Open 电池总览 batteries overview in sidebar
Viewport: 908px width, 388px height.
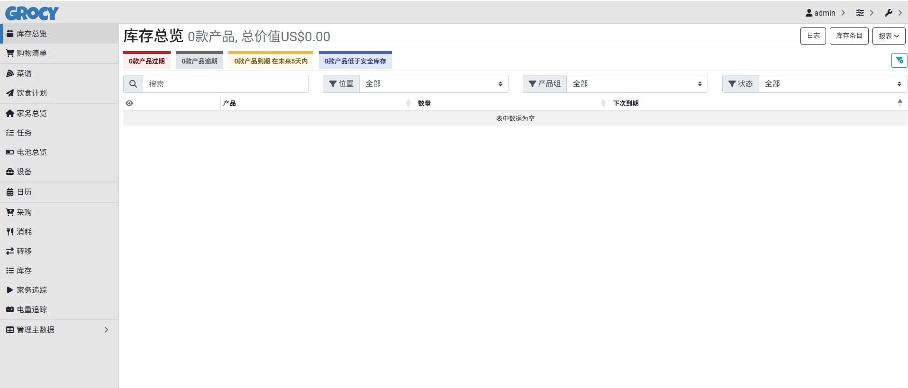[31, 152]
